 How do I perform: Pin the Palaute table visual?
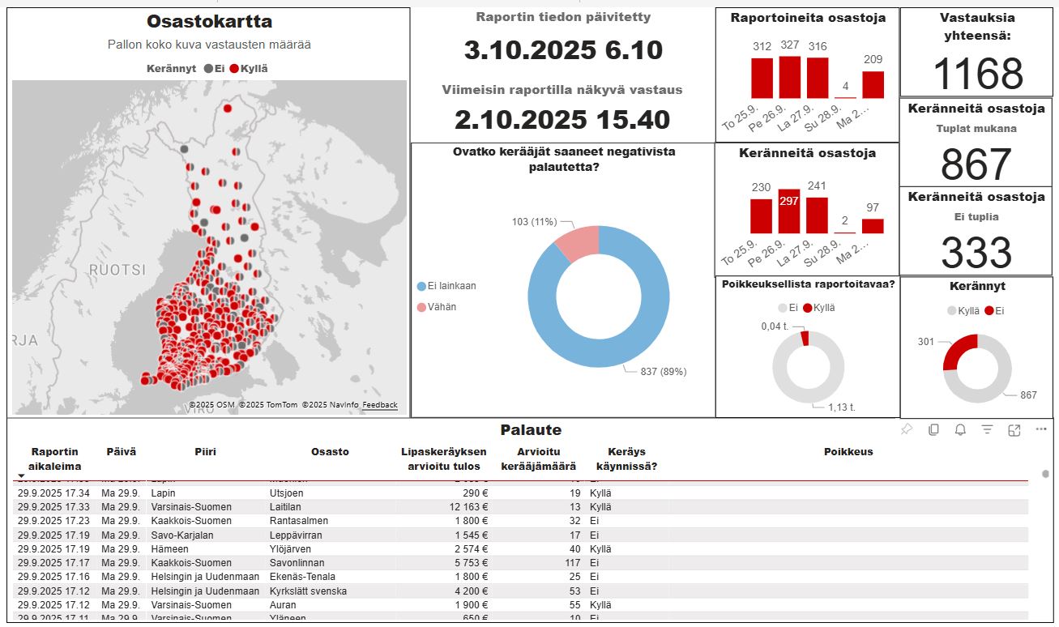coord(907,430)
